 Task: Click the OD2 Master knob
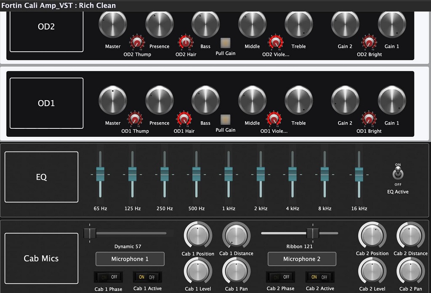coord(113,24)
